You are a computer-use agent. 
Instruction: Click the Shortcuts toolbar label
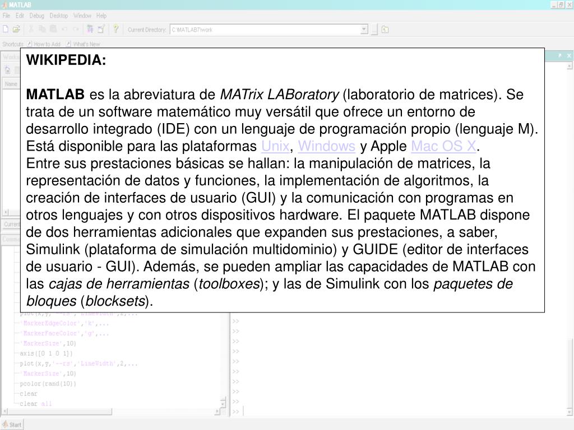[13, 44]
